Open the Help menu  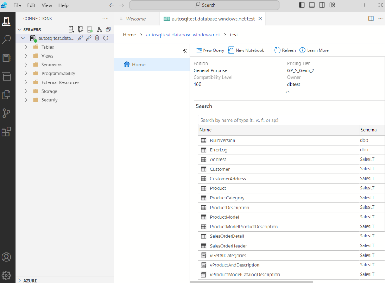63,5
